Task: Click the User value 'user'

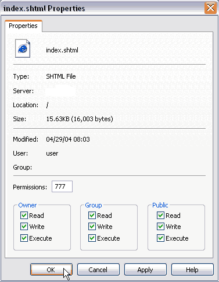Action: [x=52, y=153]
